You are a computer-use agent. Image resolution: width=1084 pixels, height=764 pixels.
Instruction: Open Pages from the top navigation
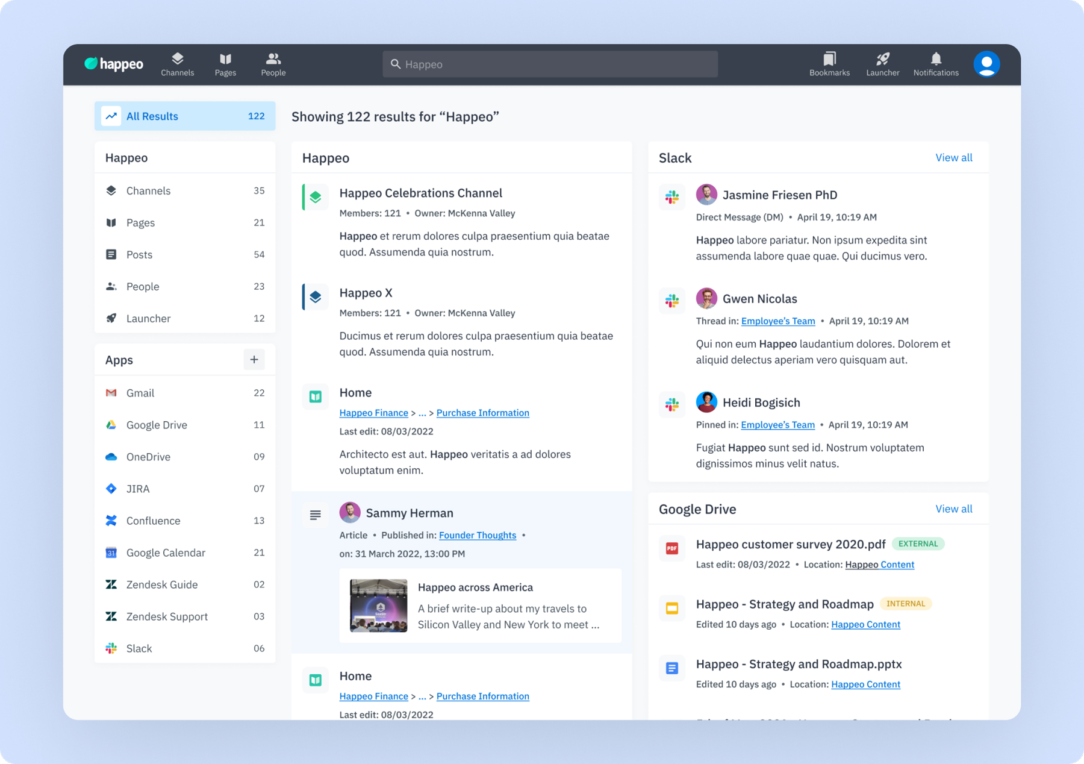coord(225,64)
